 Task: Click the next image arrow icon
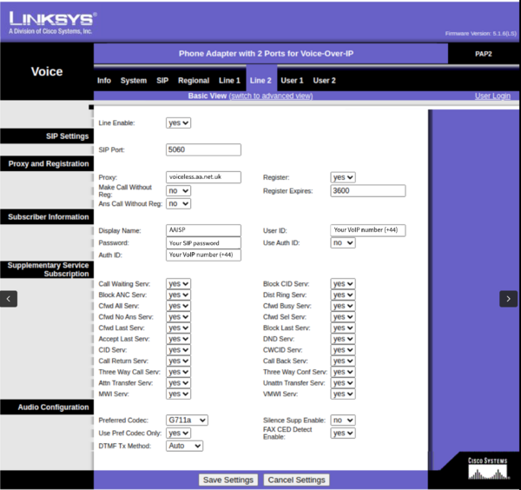click(x=508, y=298)
